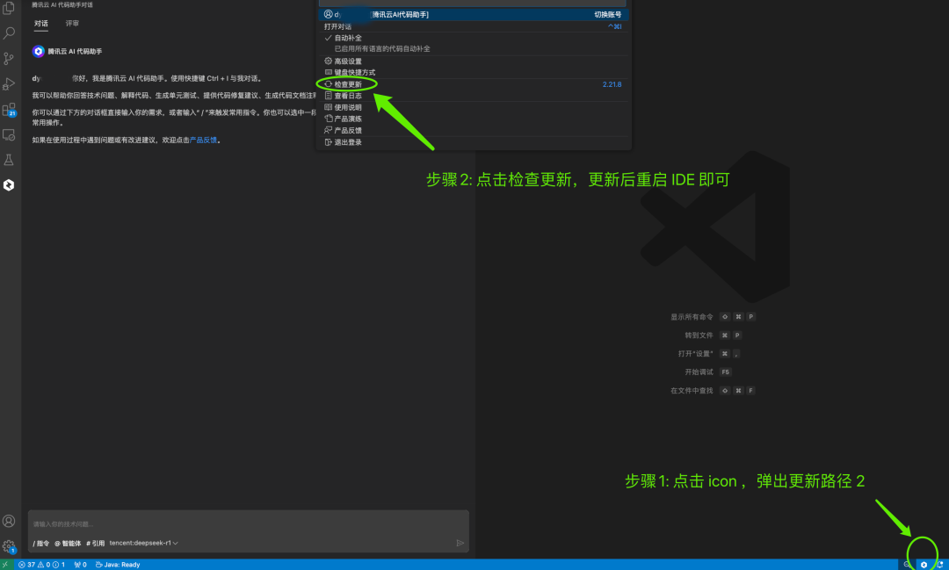Select 键盘快捷方式 in the menu
This screenshot has width=949, height=570.
[x=474, y=73]
